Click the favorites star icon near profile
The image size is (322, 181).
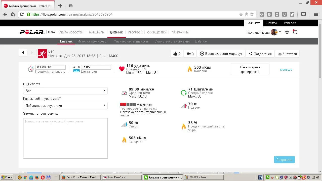pos(287,32)
